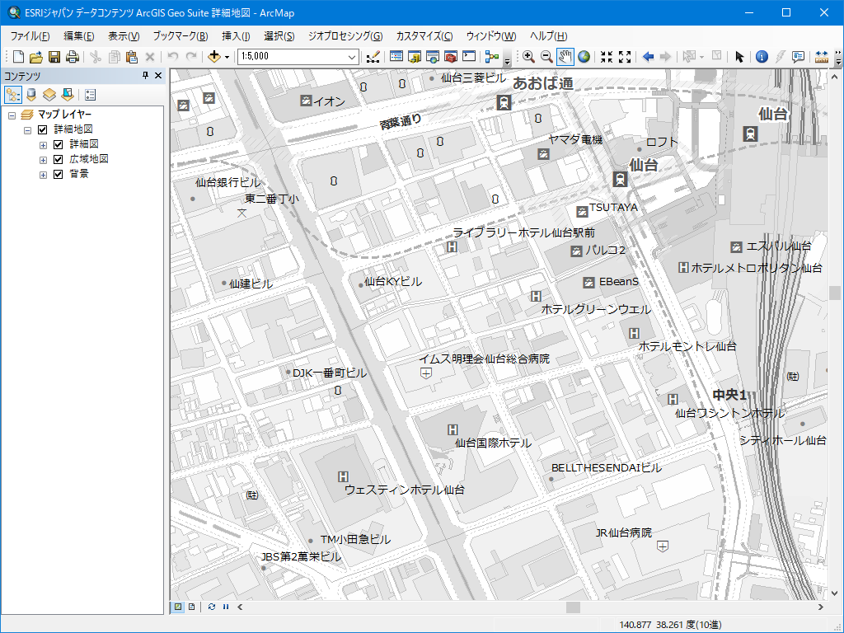The width and height of the screenshot is (844, 633).
Task: Expand the 広域地図 layer
Action: click(x=43, y=160)
